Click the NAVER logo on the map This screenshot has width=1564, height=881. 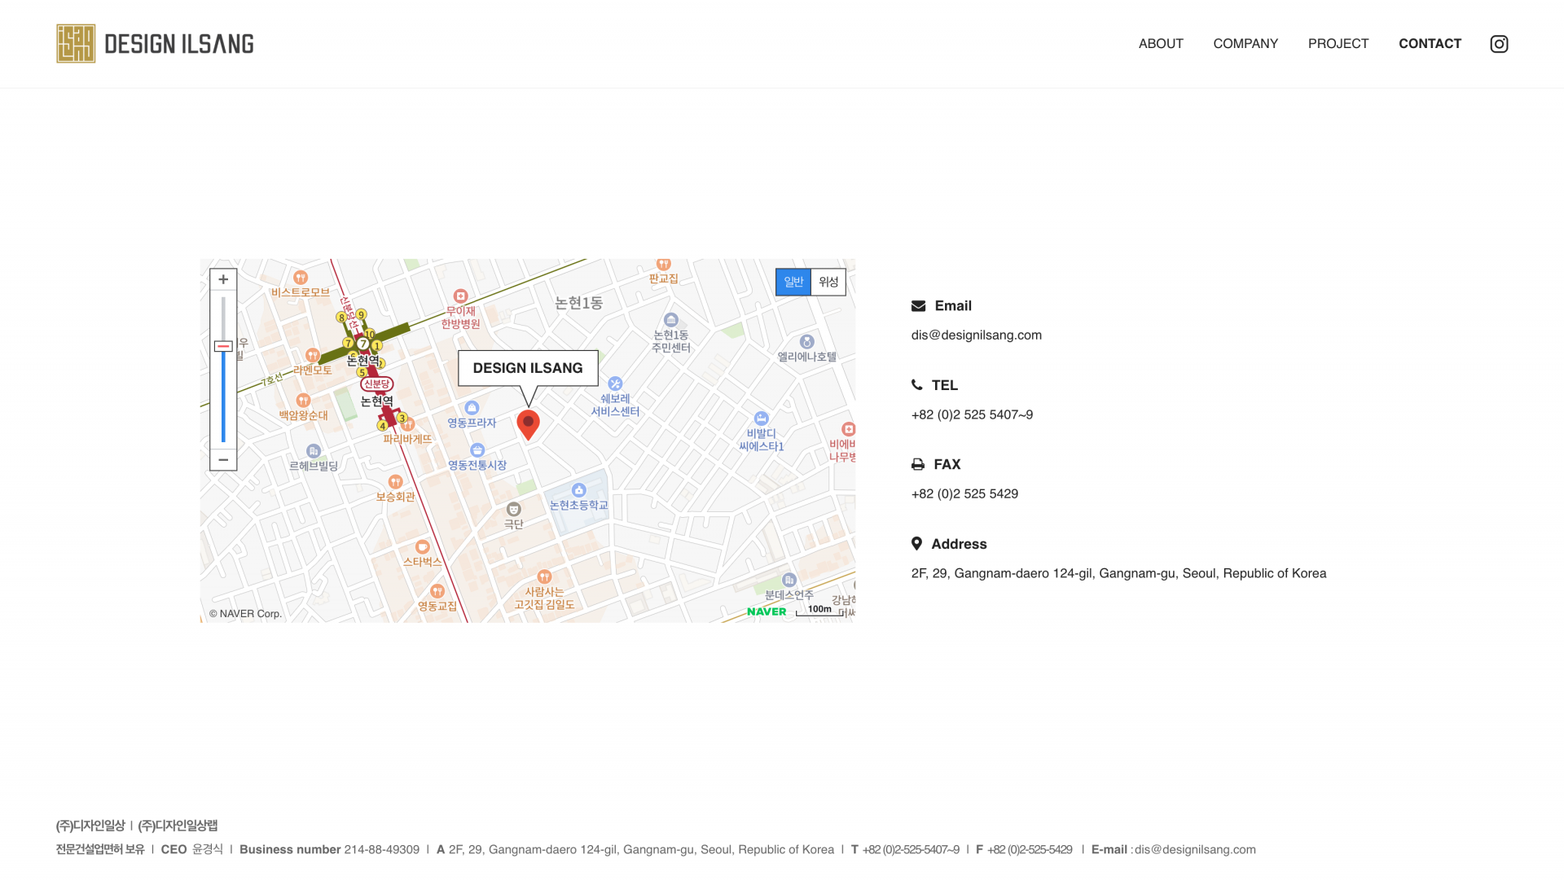coord(767,611)
